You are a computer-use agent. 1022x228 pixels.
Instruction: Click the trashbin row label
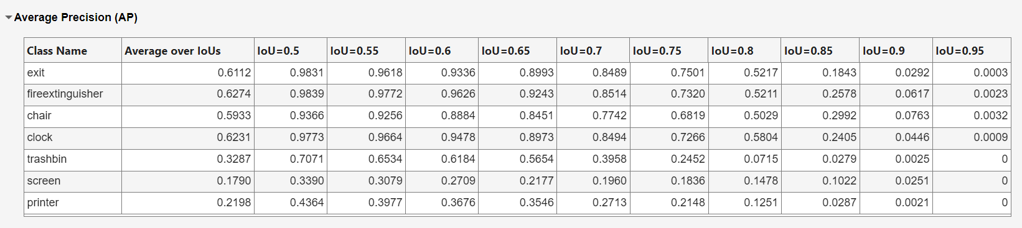pos(73,160)
